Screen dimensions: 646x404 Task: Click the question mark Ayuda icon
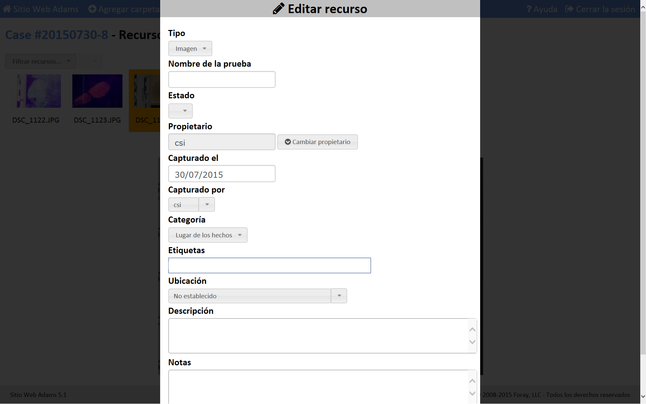[x=529, y=9]
